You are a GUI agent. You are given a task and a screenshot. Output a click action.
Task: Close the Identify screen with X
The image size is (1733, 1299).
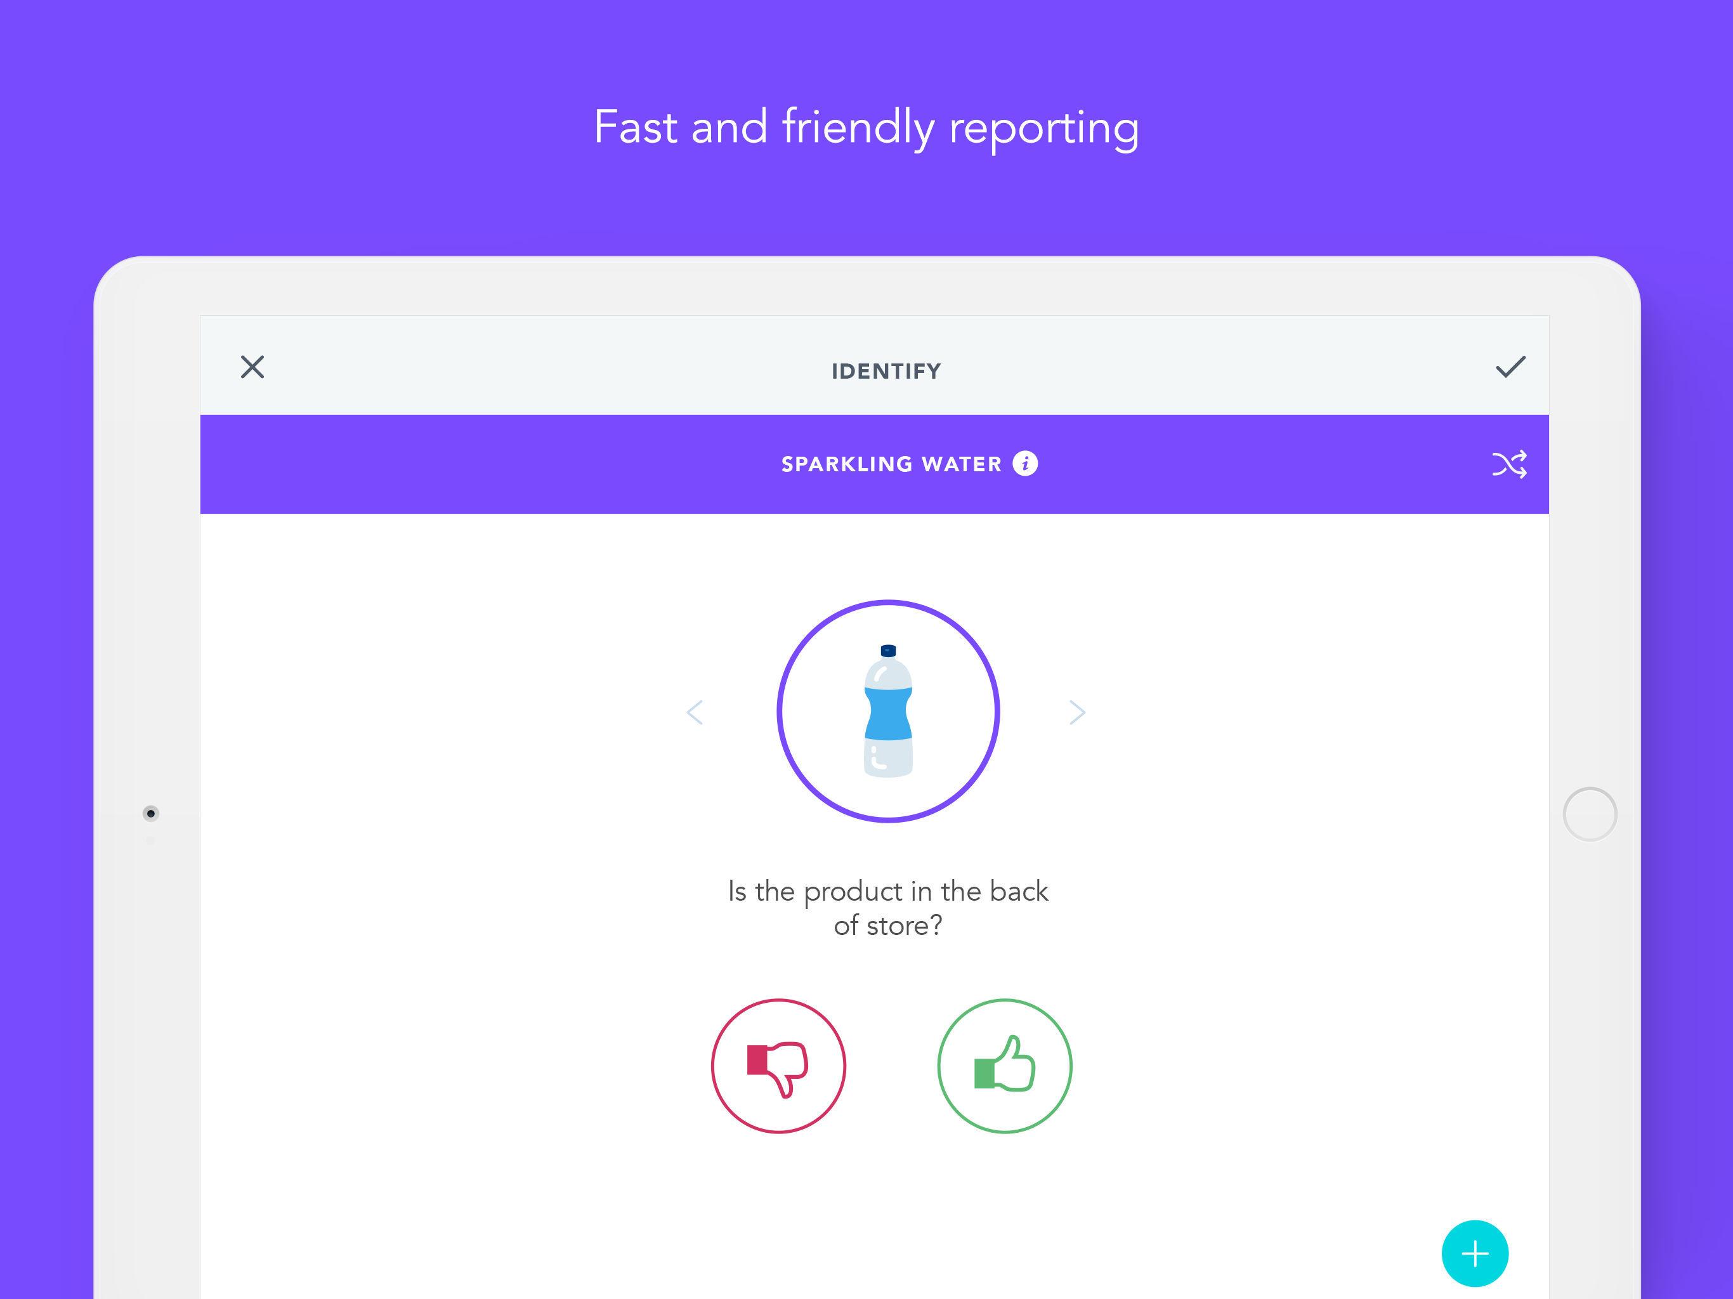252,367
